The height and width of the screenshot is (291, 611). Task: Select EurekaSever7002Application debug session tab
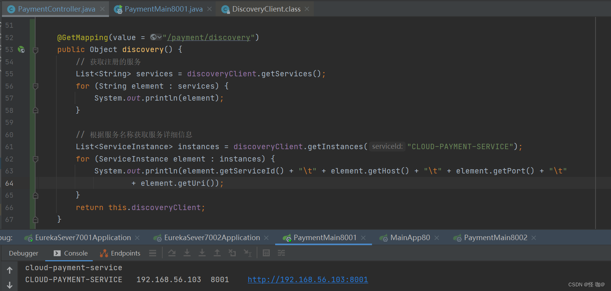pyautogui.click(x=212, y=238)
